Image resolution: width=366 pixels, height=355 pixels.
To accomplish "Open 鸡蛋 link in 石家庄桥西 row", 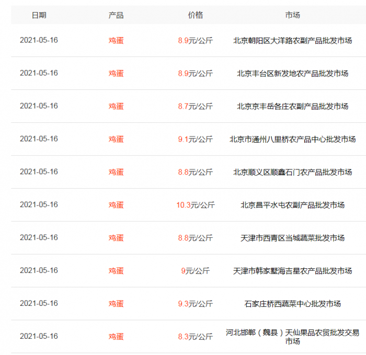I will point(116,304).
